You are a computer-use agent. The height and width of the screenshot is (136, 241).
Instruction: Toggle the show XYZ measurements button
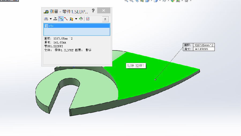61,19
